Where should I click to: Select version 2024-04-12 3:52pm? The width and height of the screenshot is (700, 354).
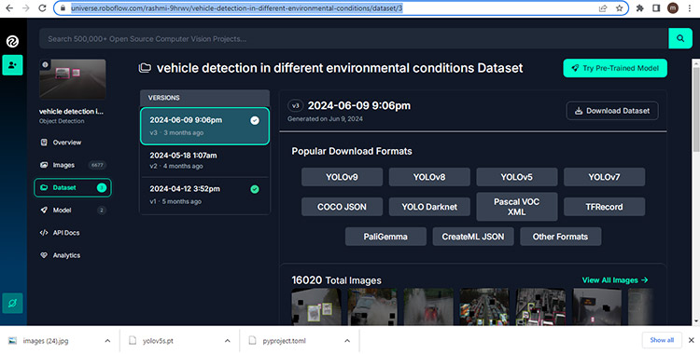point(205,195)
